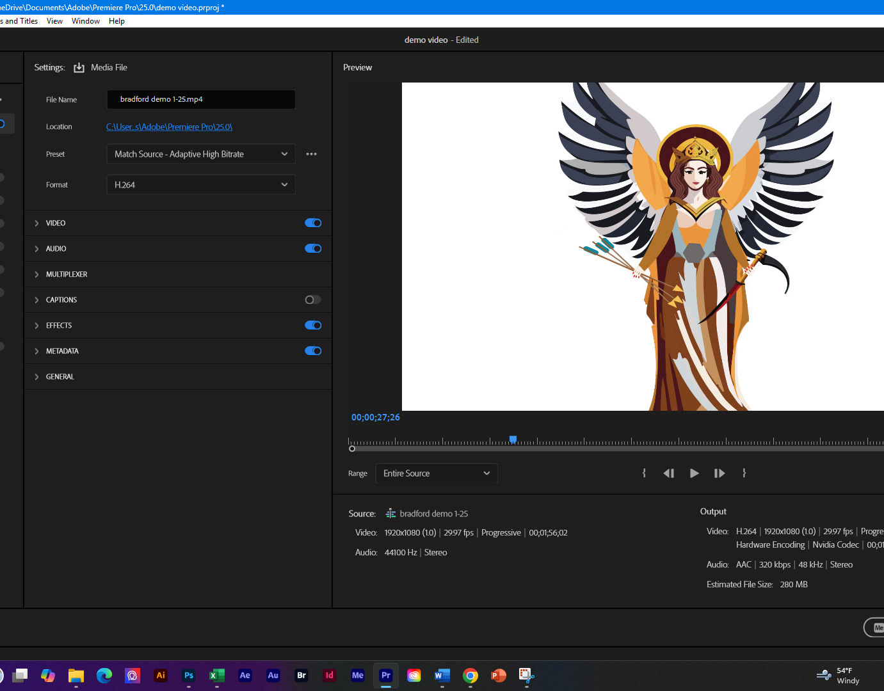This screenshot has height=691, width=884.
Task: Click the source Audio 44100 Hz Stereo line
Action: coord(415,553)
